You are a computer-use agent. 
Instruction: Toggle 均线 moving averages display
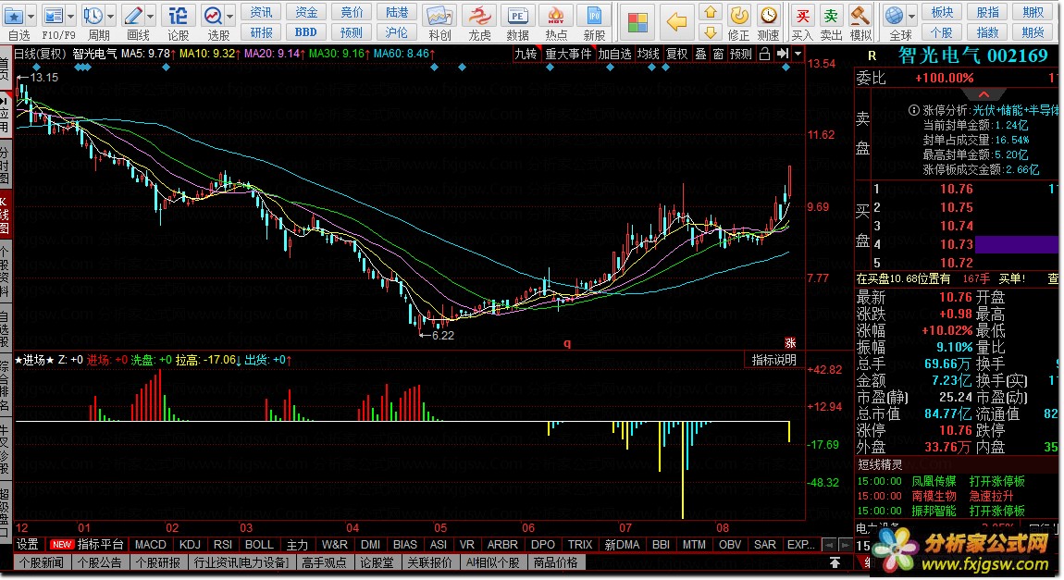(648, 54)
